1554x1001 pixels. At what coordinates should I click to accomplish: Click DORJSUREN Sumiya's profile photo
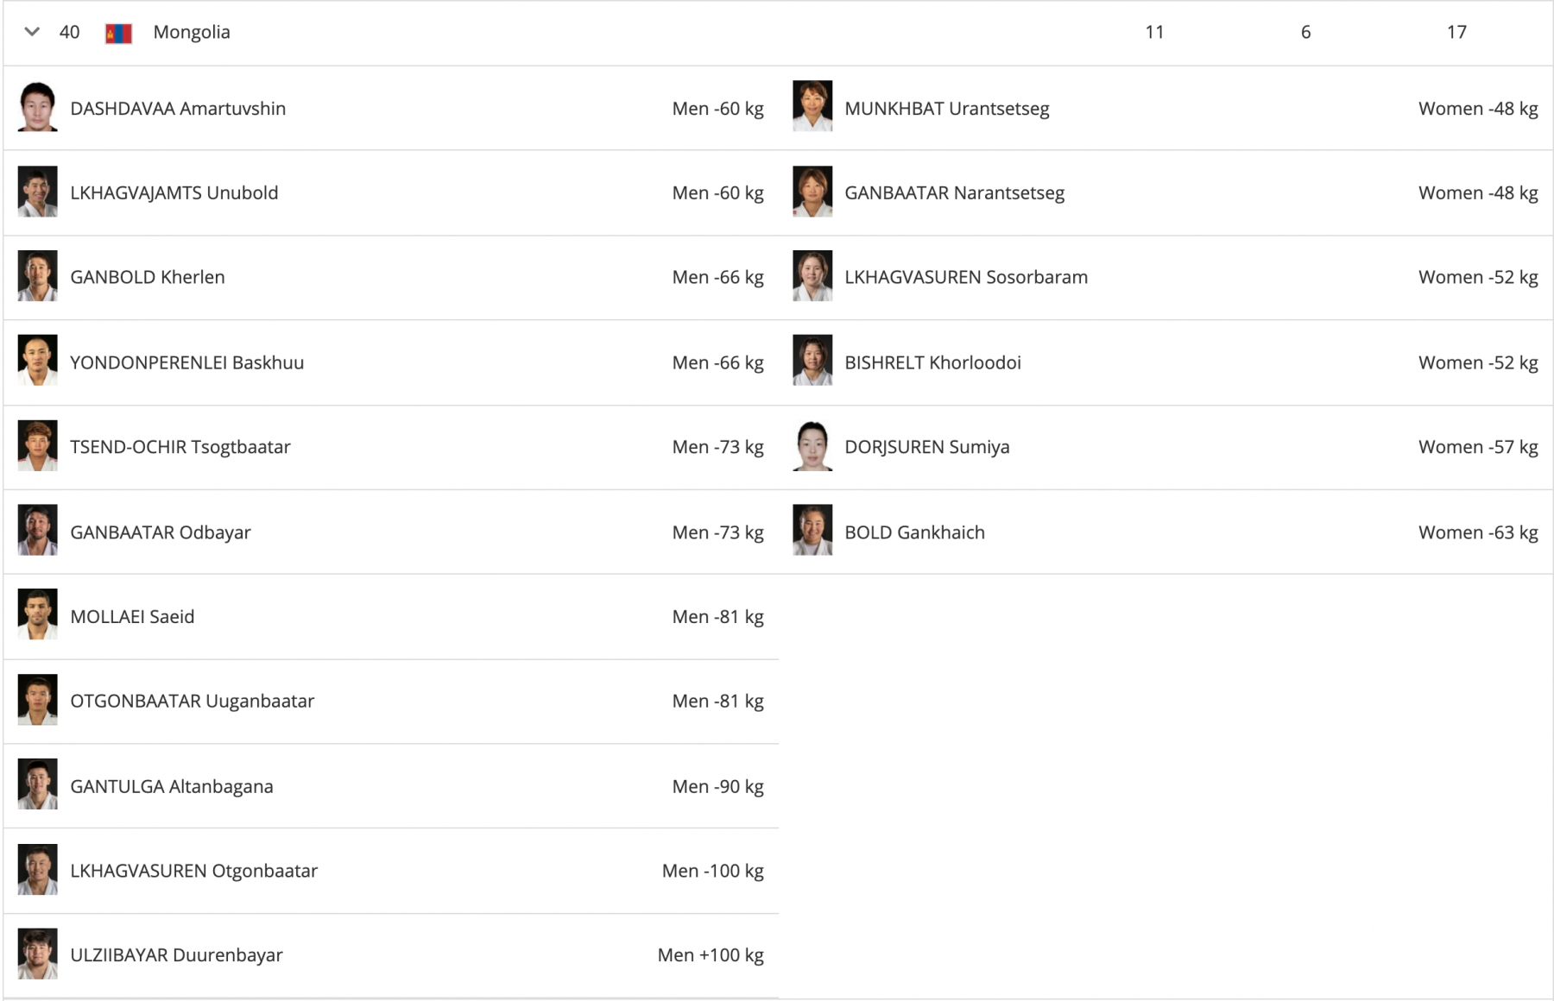pos(812,446)
